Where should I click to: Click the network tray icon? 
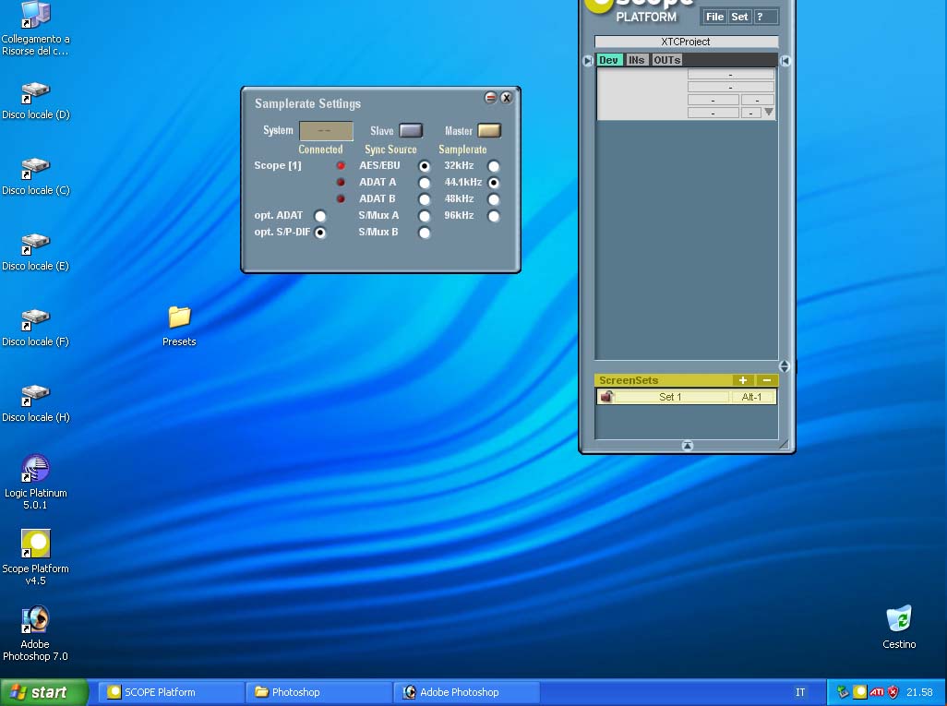coord(843,692)
